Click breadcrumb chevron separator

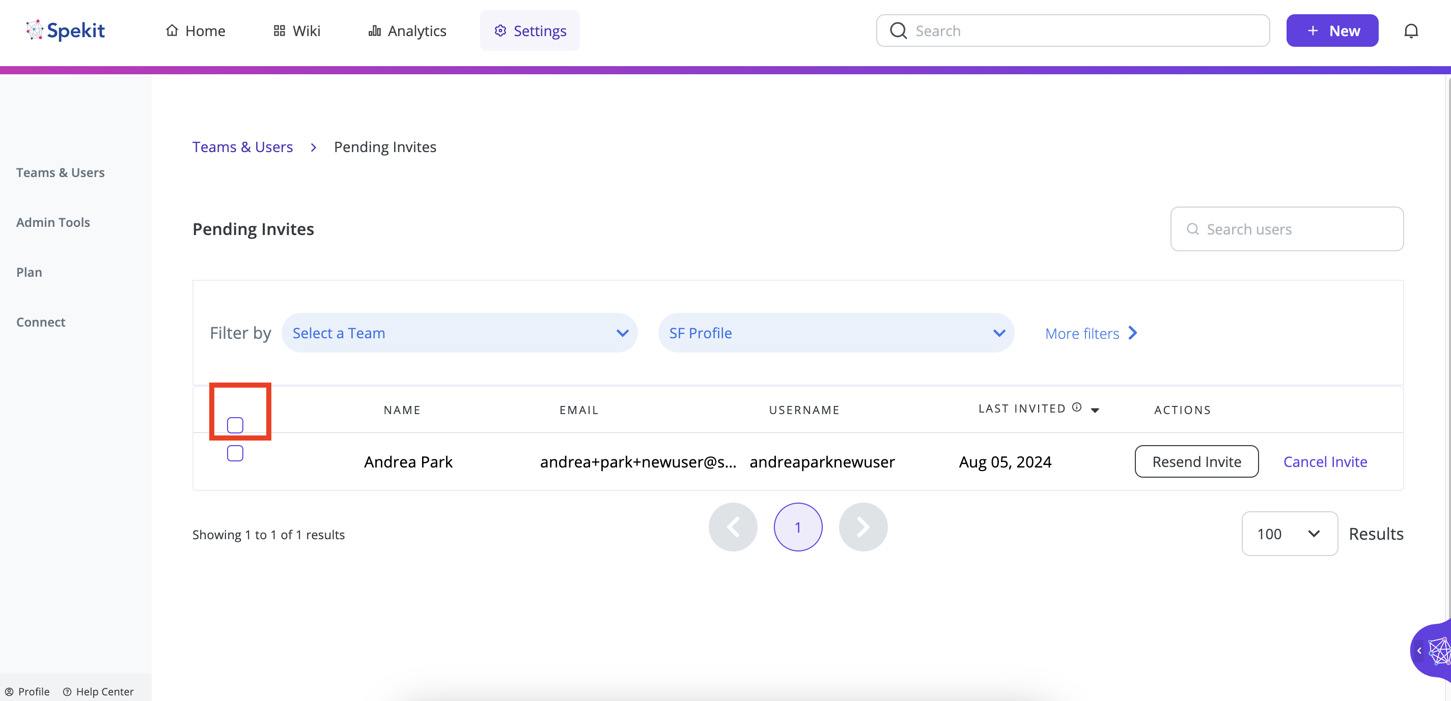pos(314,148)
